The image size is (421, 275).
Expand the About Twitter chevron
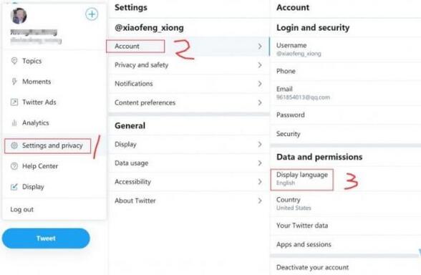[x=260, y=201]
